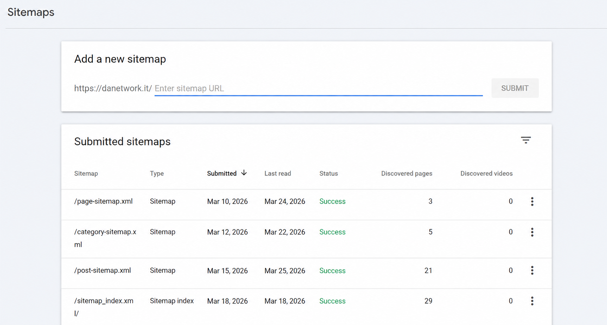
Task: Click the Submitted sitemaps heading
Action: tap(122, 142)
